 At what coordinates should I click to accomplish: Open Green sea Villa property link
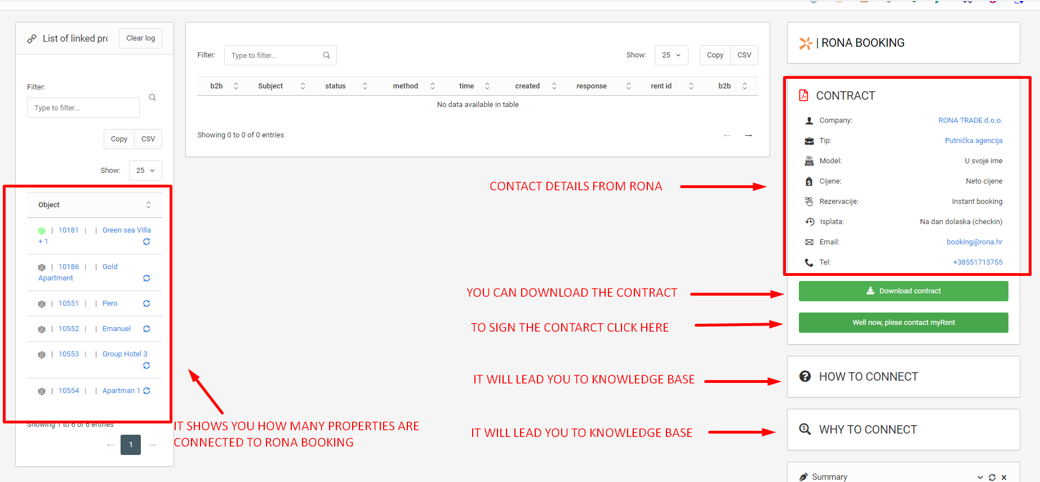click(x=127, y=230)
